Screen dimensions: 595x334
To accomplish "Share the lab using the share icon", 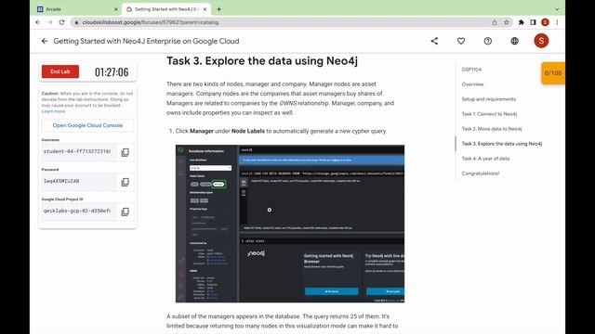I will [x=434, y=41].
